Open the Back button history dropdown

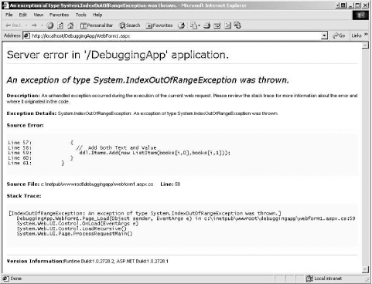(26, 25)
